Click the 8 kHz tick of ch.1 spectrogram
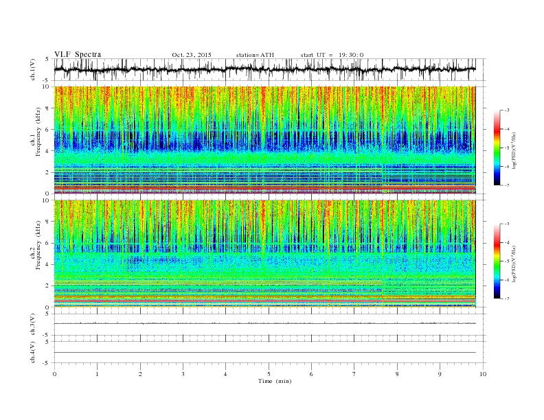 pos(48,108)
